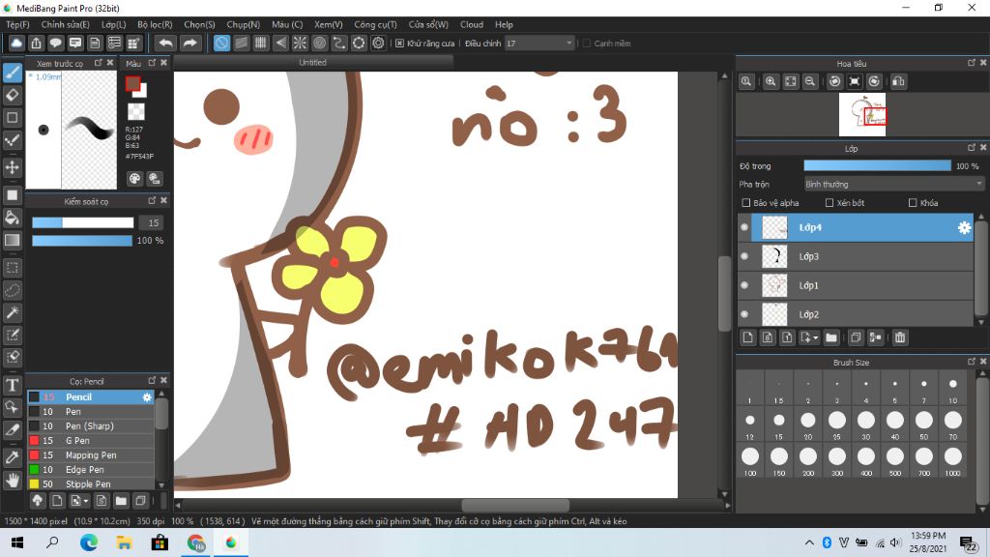Select the G Pen brush
This screenshot has width=990, height=557.
90,441
